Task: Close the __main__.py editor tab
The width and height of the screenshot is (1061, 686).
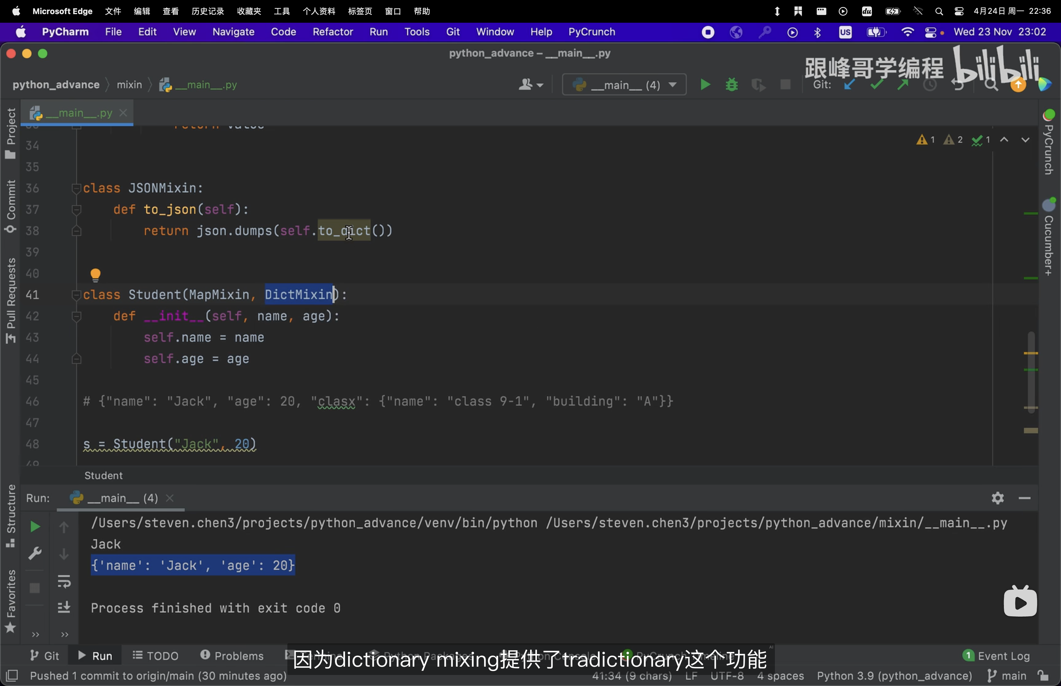Action: [x=123, y=113]
